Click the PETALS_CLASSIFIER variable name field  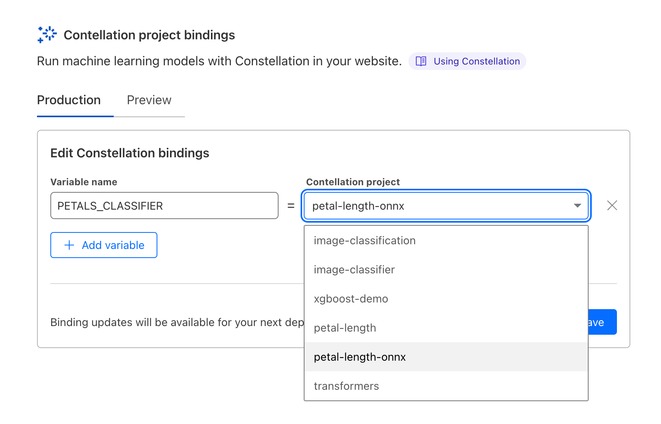tap(164, 205)
